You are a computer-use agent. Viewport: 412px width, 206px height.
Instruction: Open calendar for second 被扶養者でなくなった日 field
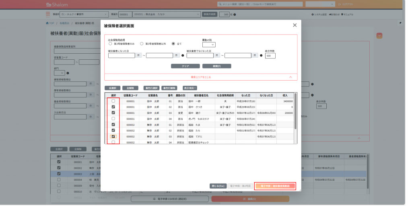255,55
